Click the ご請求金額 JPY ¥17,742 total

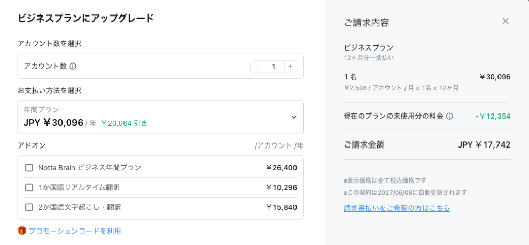pyautogui.click(x=427, y=145)
